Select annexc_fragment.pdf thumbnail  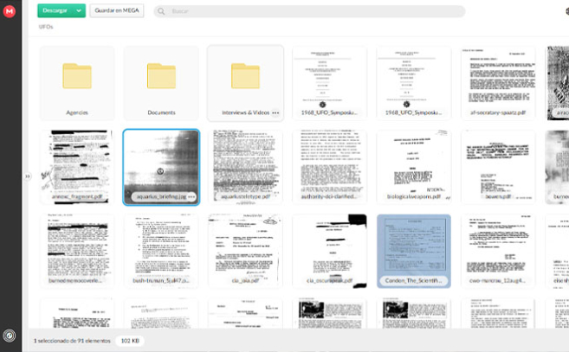point(77,167)
